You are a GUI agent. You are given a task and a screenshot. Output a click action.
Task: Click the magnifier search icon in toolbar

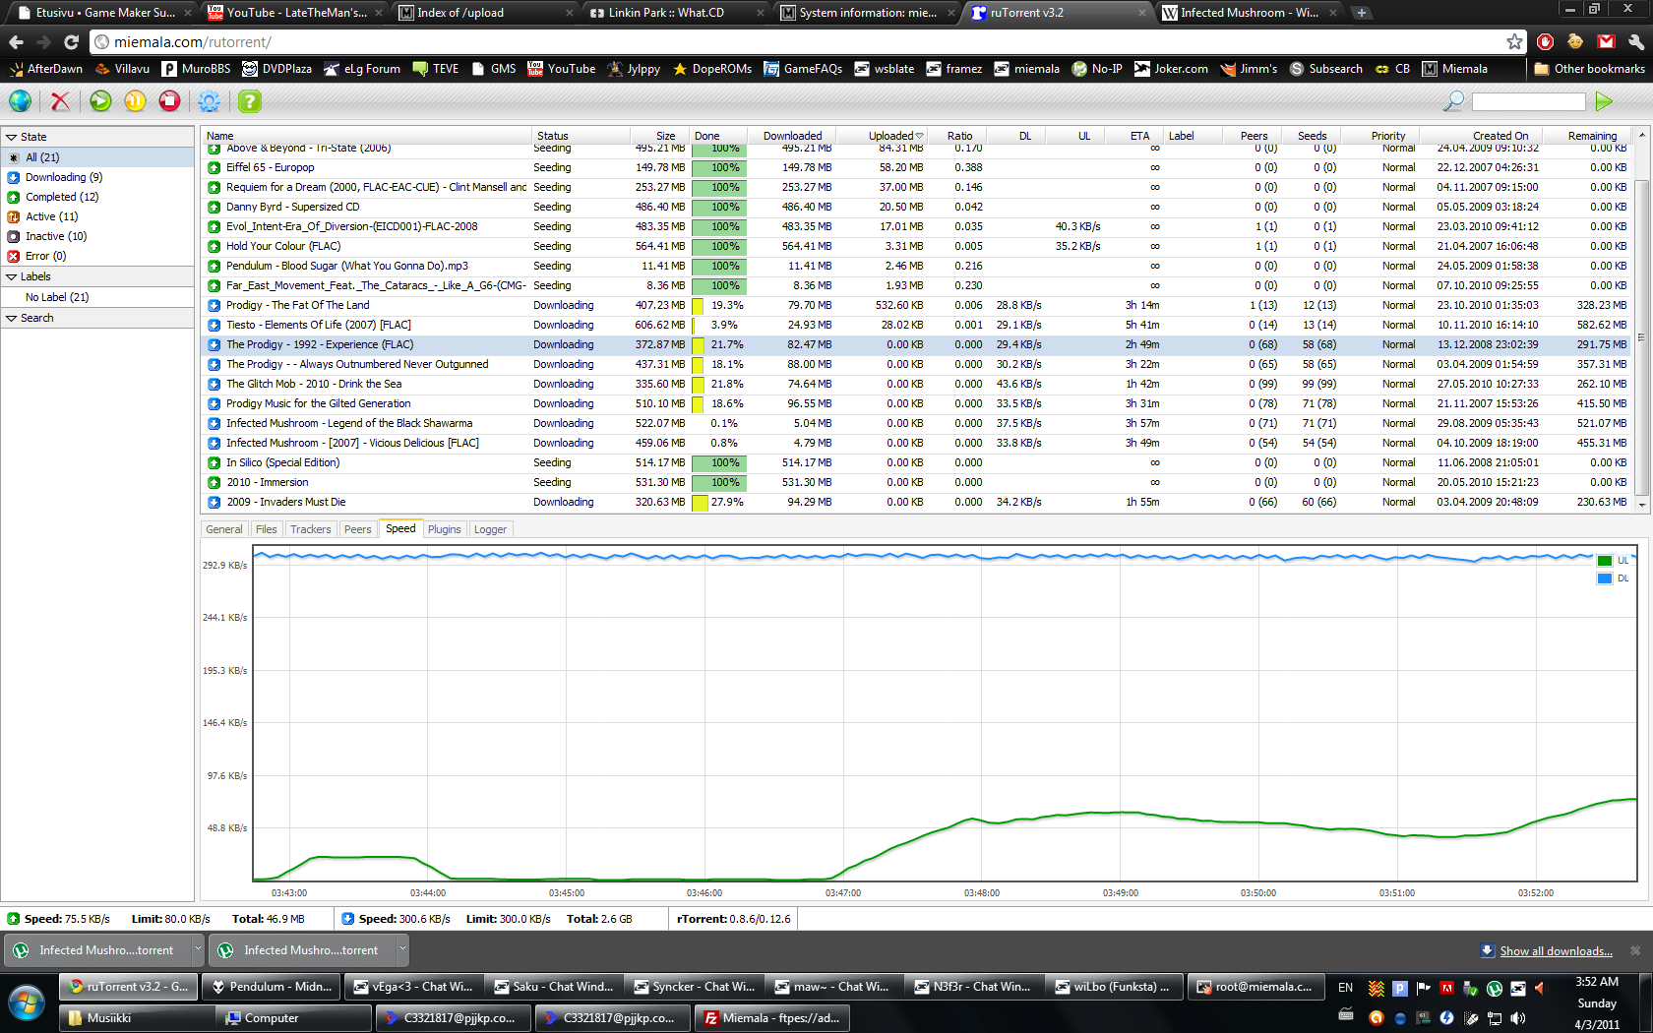point(1453,100)
